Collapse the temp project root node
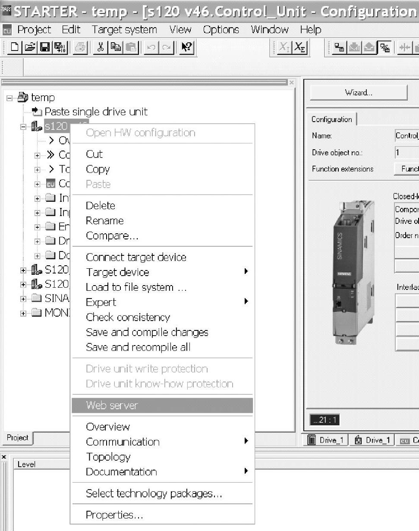The height and width of the screenshot is (531, 419). pos(9,98)
